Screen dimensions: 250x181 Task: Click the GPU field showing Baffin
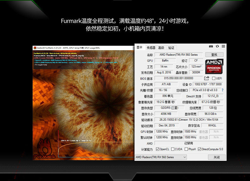tap(165, 61)
